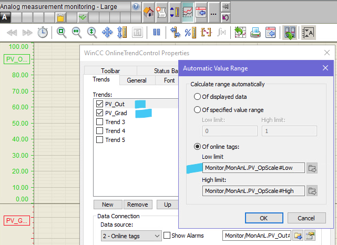Uncheck the PV_Out trend checkbox
This screenshot has width=337, height=245.
click(99, 104)
